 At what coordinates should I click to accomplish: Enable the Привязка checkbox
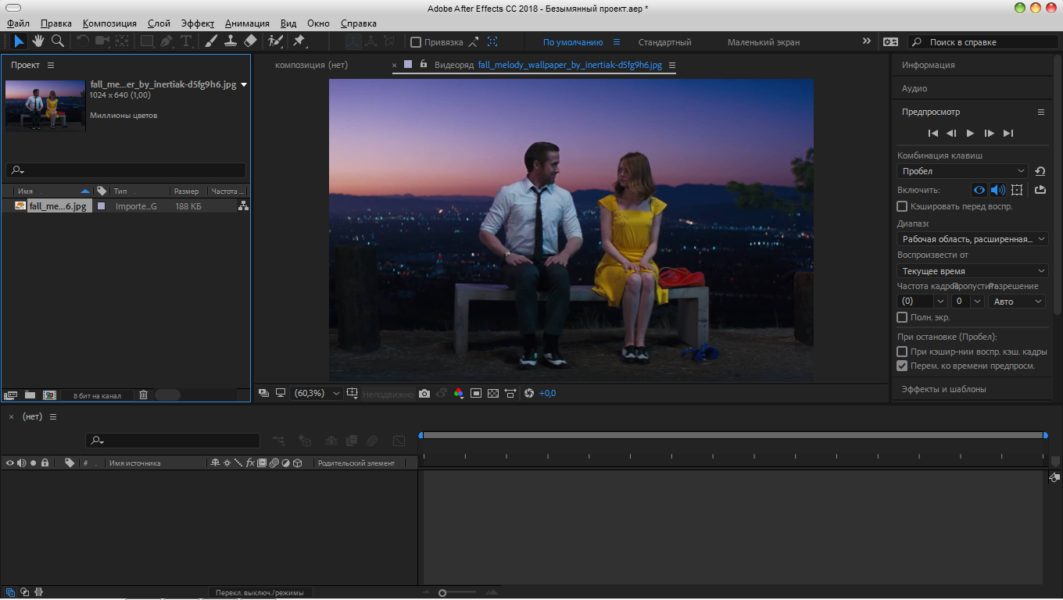click(x=416, y=42)
